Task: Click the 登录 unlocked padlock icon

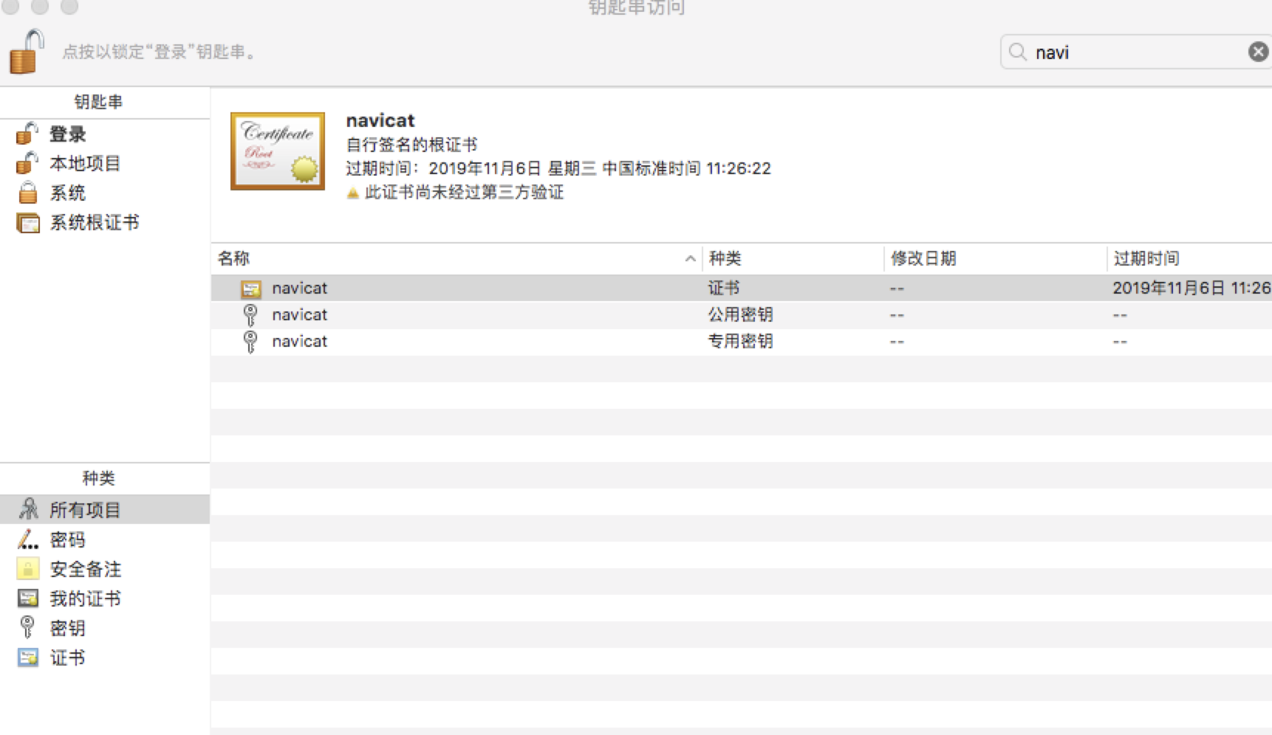Action: click(x=27, y=134)
